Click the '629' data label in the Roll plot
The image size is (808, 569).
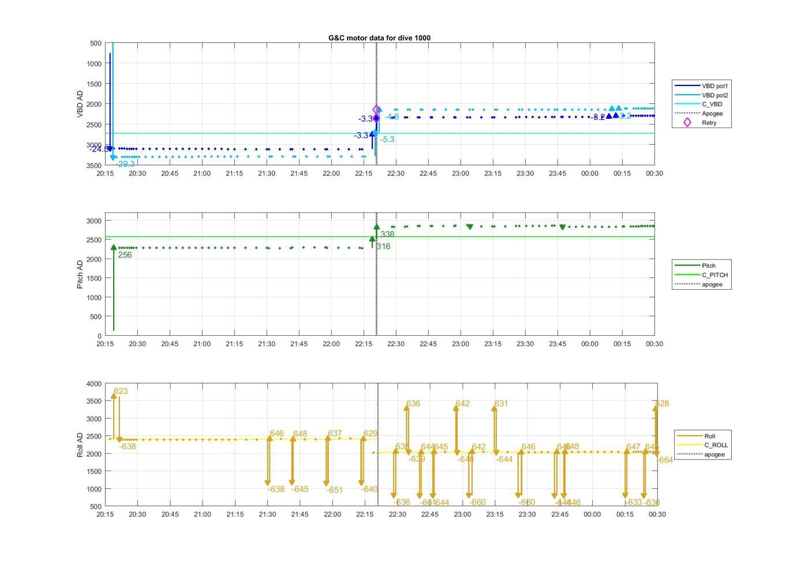coord(371,434)
